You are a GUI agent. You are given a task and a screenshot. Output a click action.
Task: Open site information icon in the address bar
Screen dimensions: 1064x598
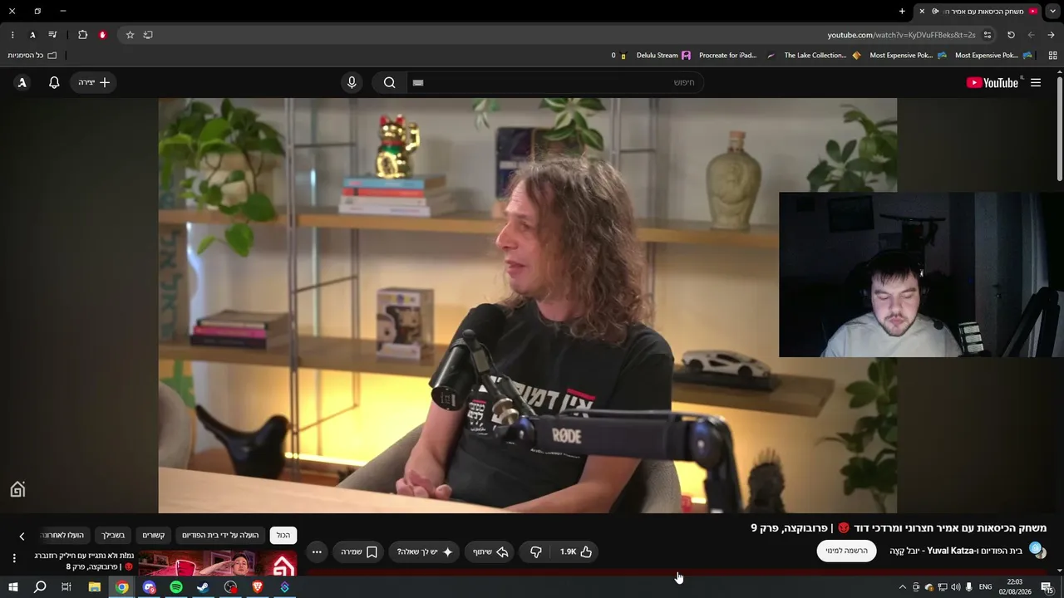pos(988,35)
